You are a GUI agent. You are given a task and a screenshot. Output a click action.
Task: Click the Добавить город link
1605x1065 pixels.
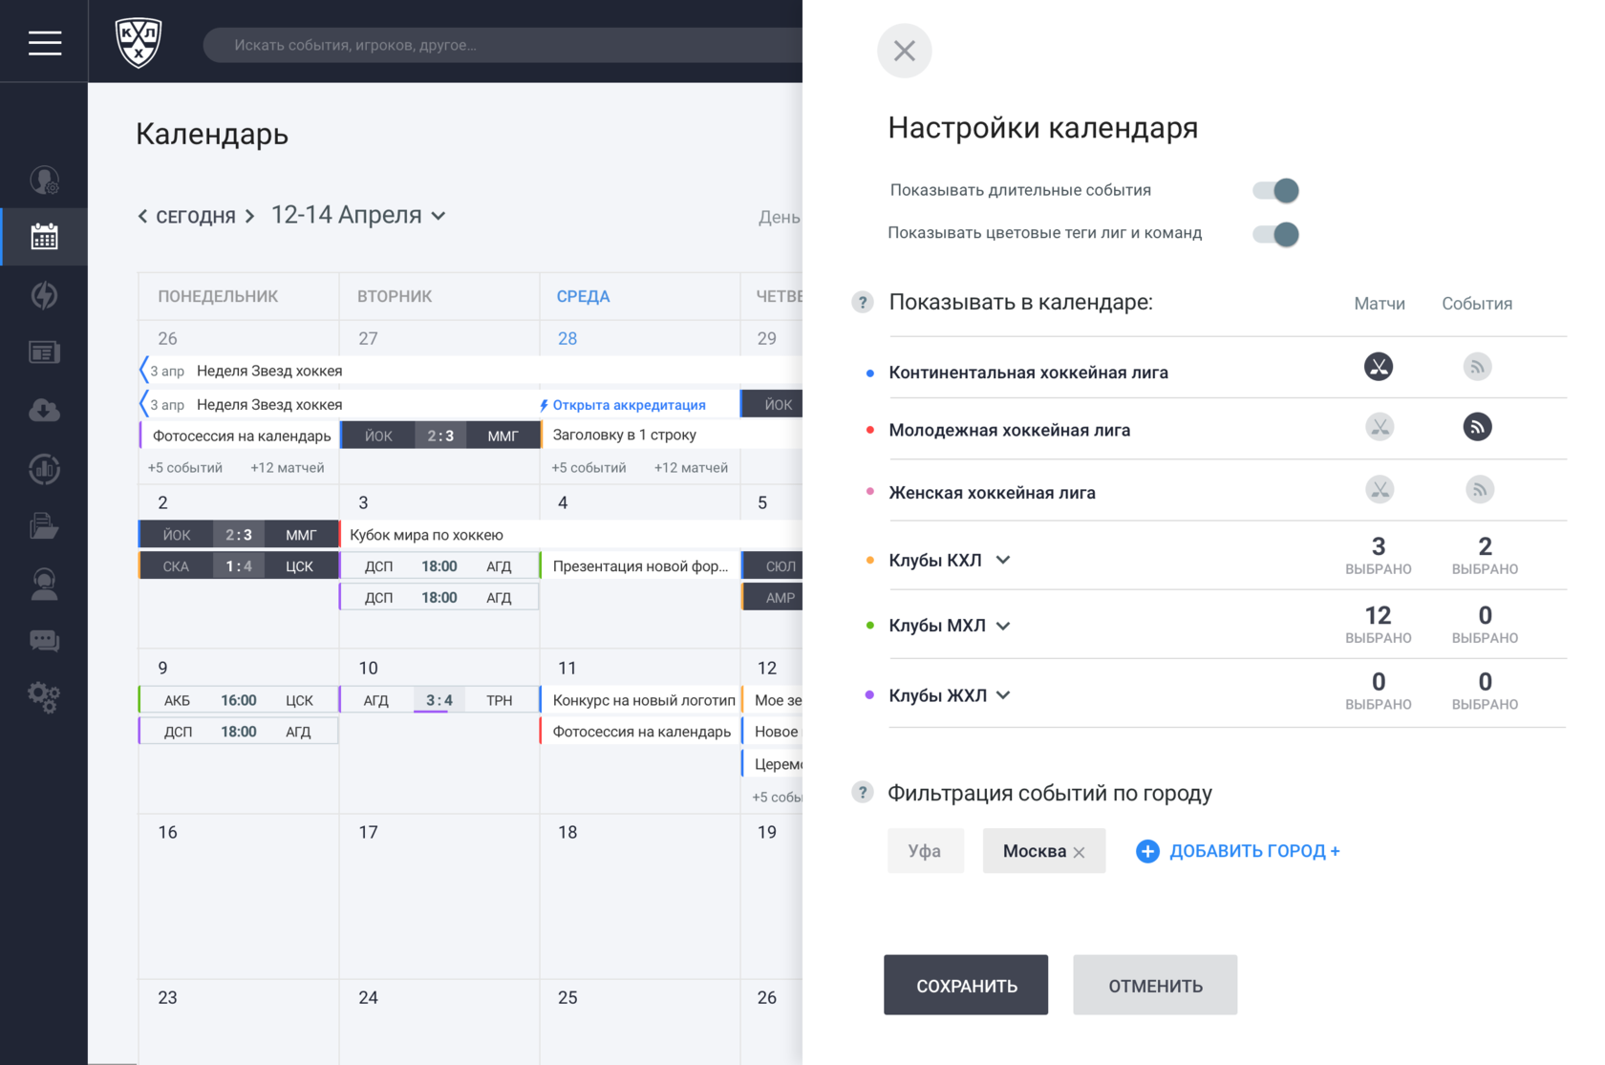point(1238,851)
